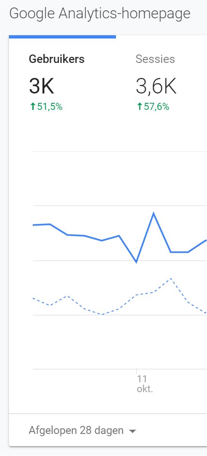Select the Gebruikers metric tab
This screenshot has width=207, height=456.
point(62,82)
